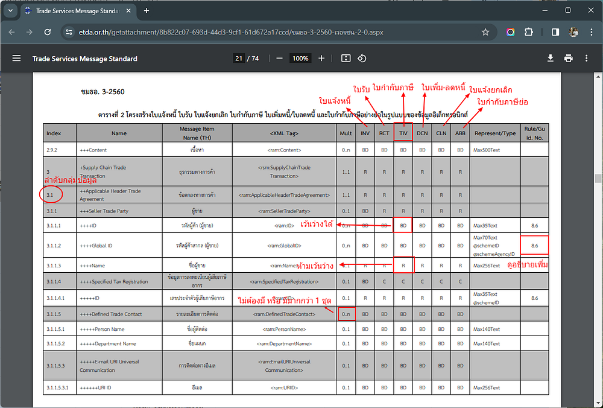Download the PDF document
This screenshot has width=603, height=408.
[x=550, y=59]
